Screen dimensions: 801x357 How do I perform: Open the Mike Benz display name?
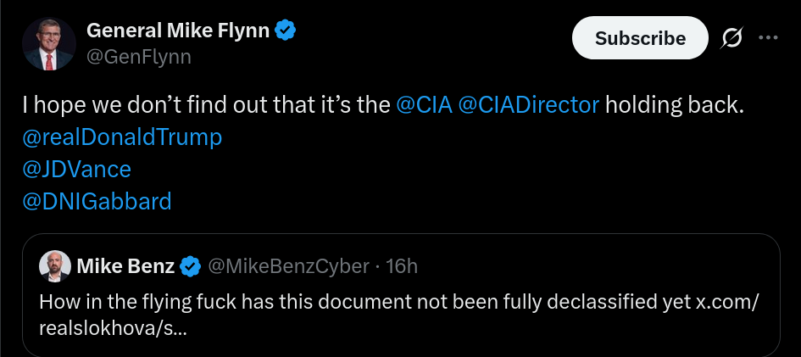pyautogui.click(x=125, y=266)
